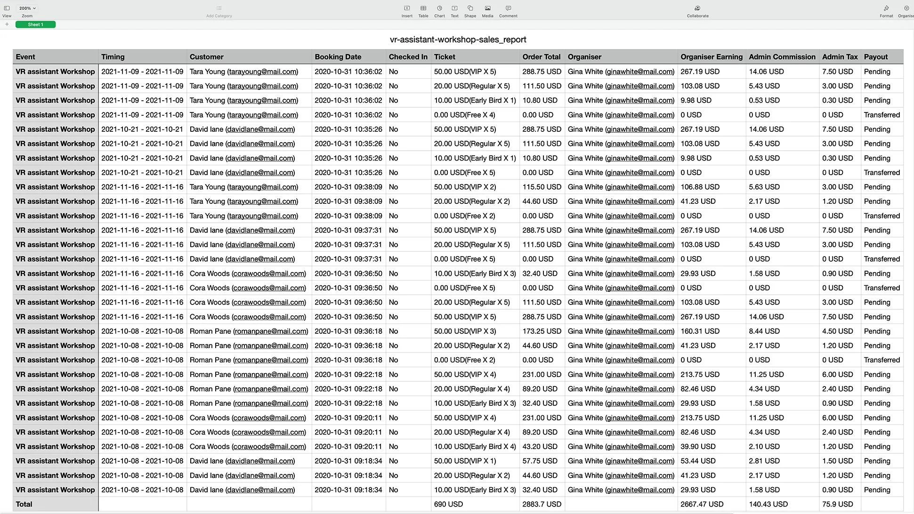Open ginawhite@mail.com email link
The height and width of the screenshot is (514, 914).
(x=640, y=72)
